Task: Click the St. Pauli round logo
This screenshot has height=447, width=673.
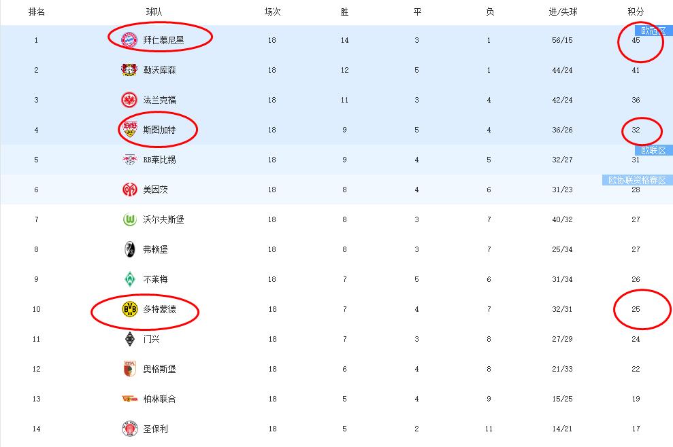Action: coord(129,429)
